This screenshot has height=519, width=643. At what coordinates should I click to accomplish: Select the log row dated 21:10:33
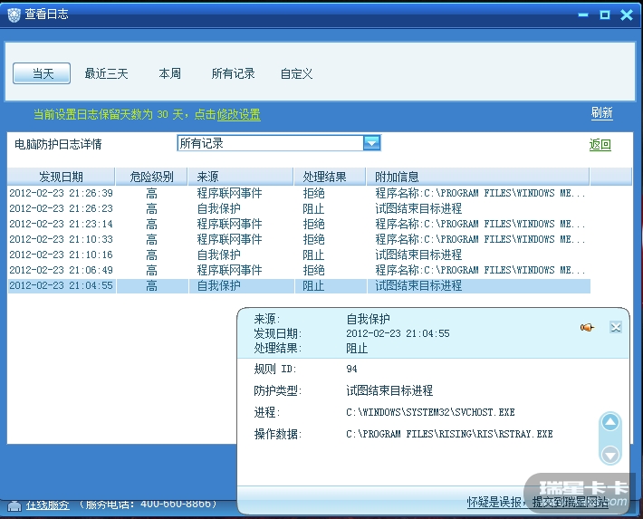(x=299, y=239)
